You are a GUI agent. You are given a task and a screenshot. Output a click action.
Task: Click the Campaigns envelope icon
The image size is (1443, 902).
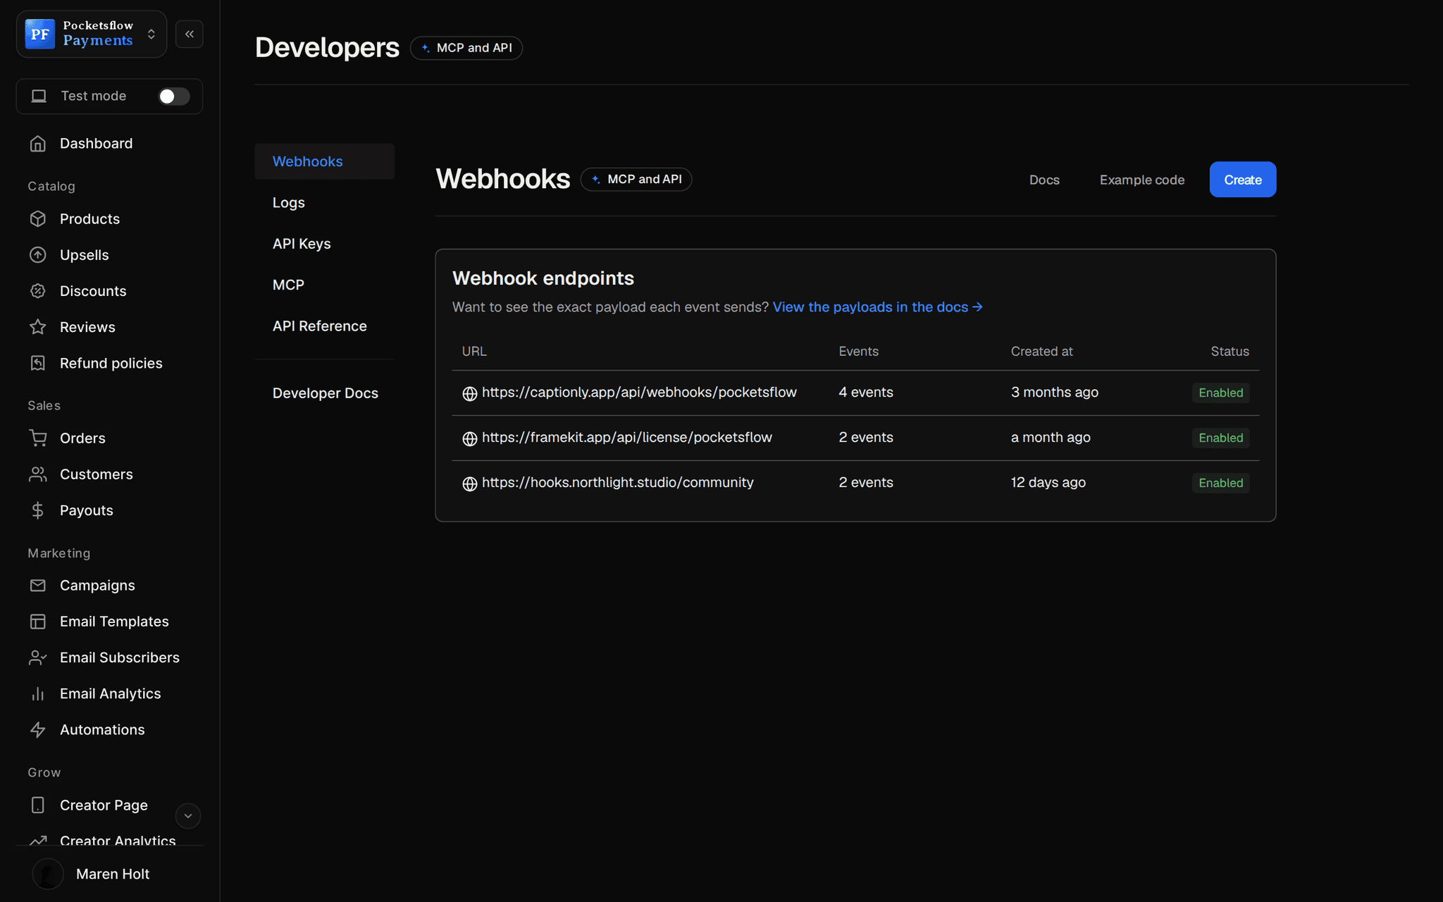point(38,586)
